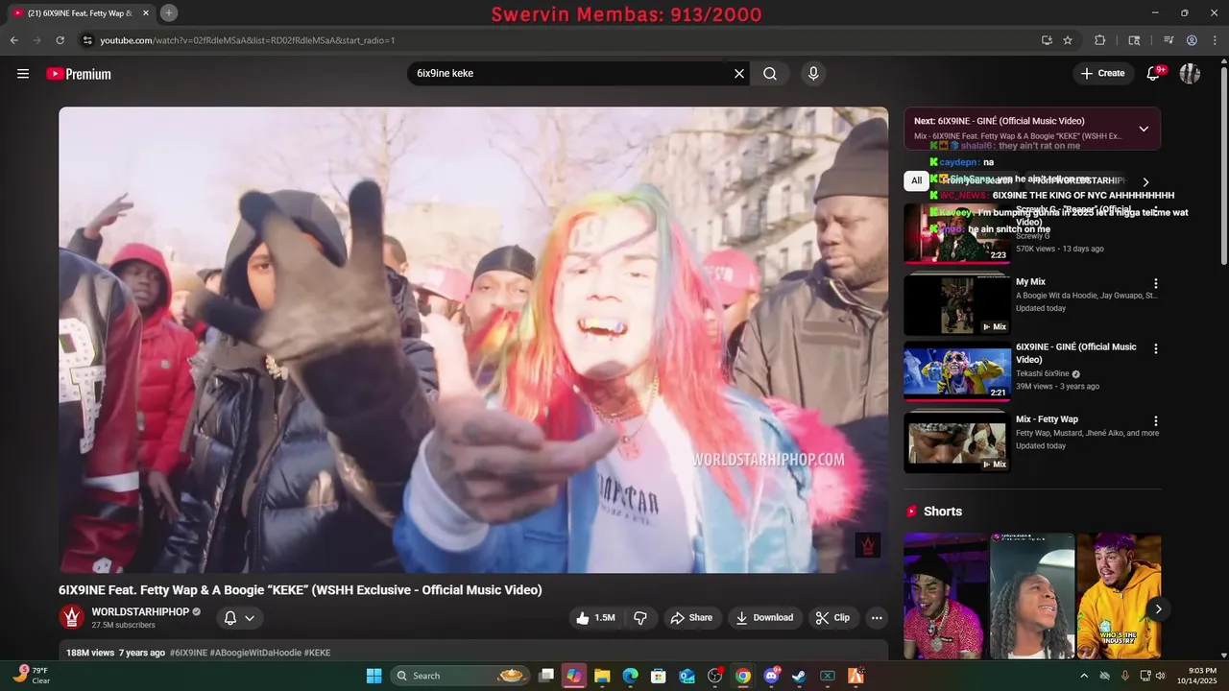The image size is (1229, 691).
Task: Click inside the video player to pause
Action: pos(473,340)
